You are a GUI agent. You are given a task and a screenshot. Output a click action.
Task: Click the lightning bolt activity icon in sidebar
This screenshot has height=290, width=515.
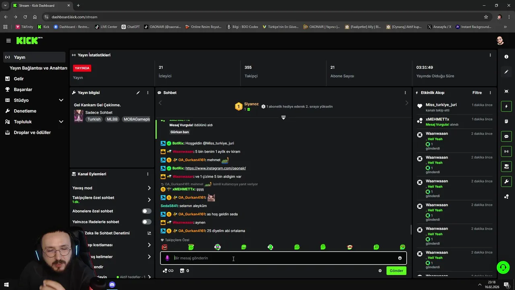tap(506, 106)
